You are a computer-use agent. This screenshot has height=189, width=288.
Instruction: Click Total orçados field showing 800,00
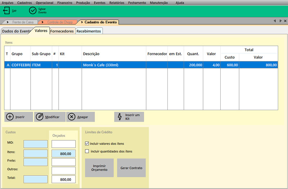(x=63, y=179)
